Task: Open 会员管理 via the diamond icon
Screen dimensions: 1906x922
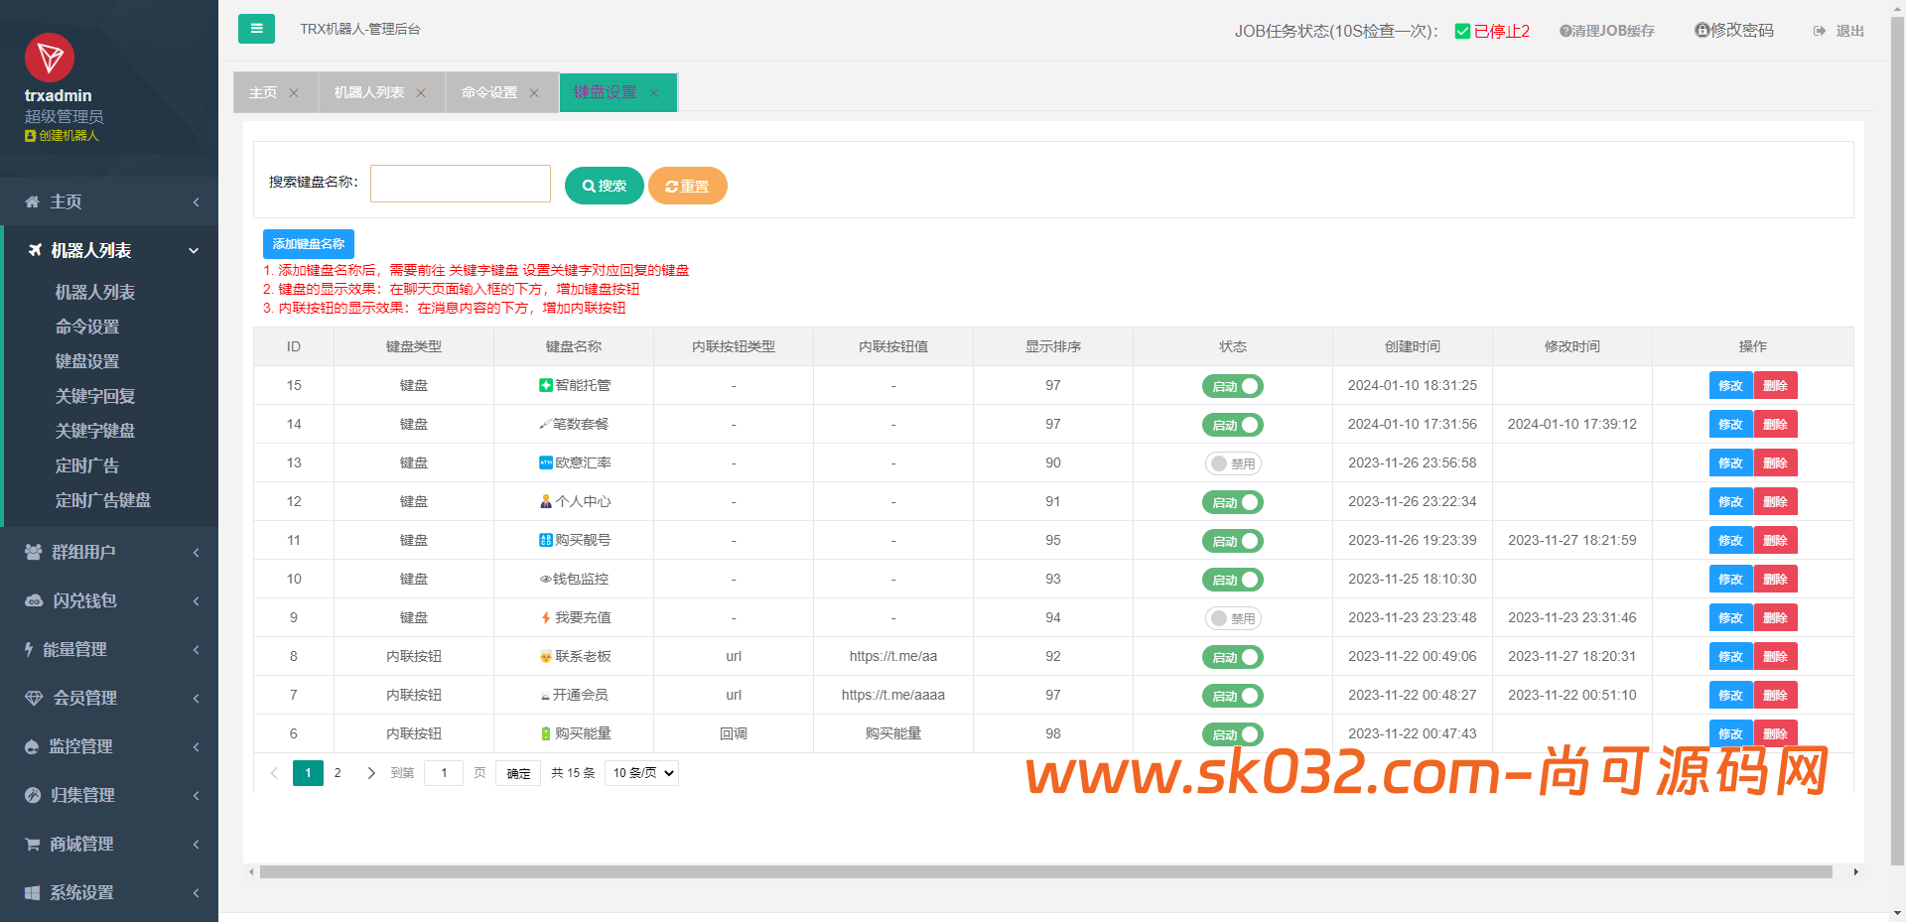Action: click(x=33, y=698)
